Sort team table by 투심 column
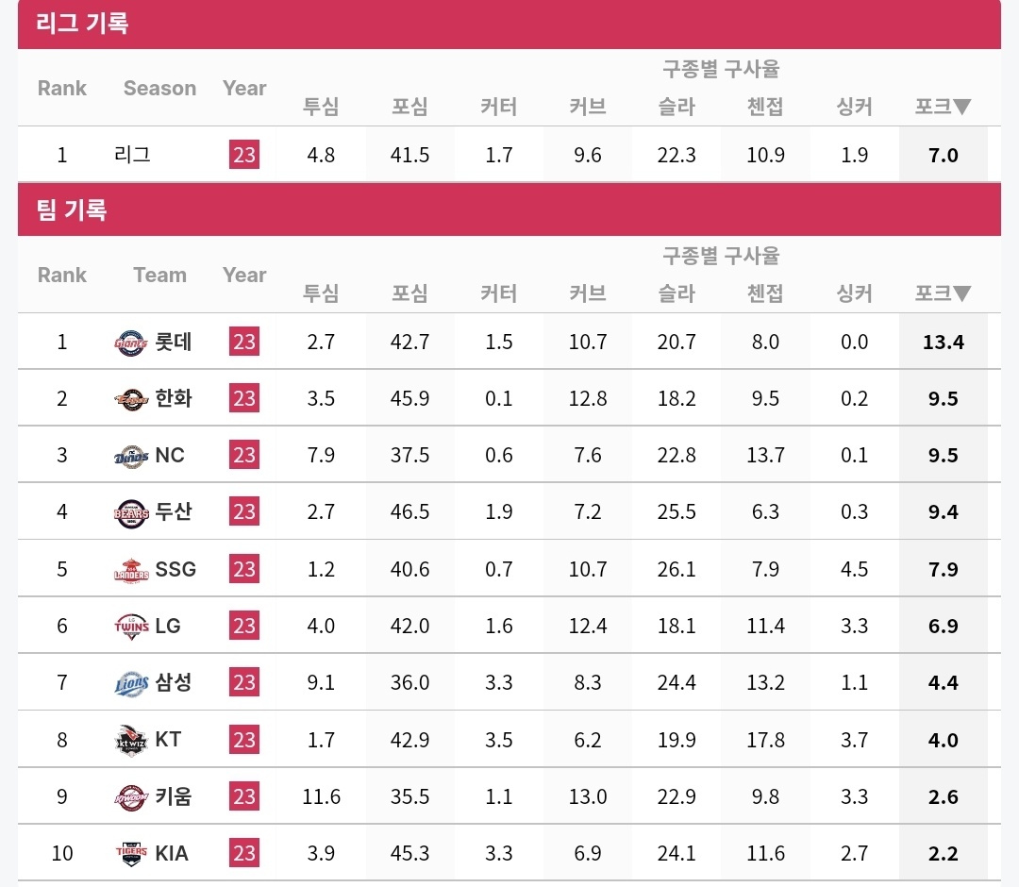 tap(321, 293)
